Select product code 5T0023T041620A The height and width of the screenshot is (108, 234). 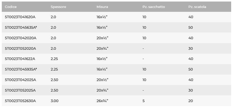(x=20, y=17)
